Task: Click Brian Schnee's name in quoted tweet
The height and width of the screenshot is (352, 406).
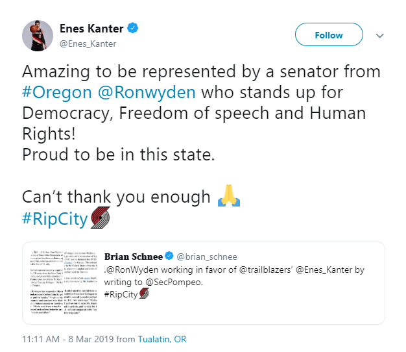Action: pos(132,255)
